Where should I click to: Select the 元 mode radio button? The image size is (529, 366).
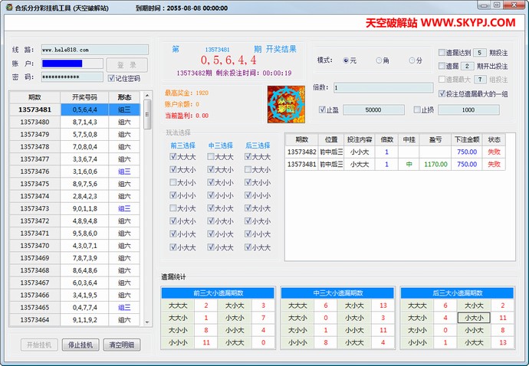click(x=347, y=60)
